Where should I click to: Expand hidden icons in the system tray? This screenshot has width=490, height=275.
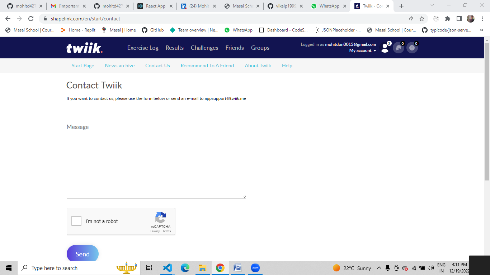379,267
